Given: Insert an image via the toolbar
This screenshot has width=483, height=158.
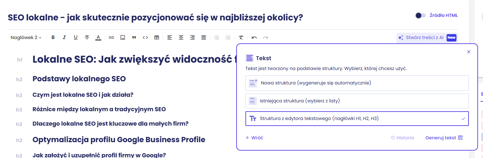Looking at the screenshot, I should point(123,37).
